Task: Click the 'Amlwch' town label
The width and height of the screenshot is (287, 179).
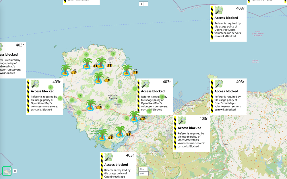Action: [110, 51]
